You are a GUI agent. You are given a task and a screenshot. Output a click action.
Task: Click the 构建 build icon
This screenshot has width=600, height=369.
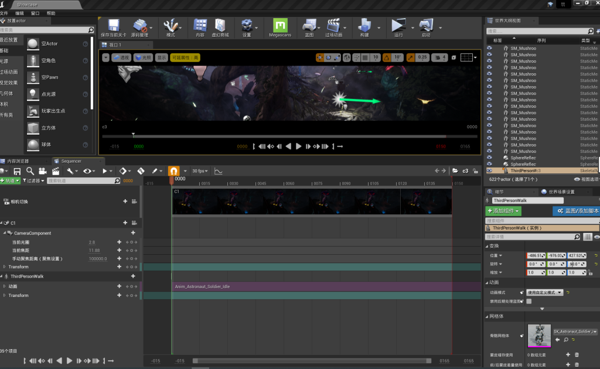(x=364, y=26)
